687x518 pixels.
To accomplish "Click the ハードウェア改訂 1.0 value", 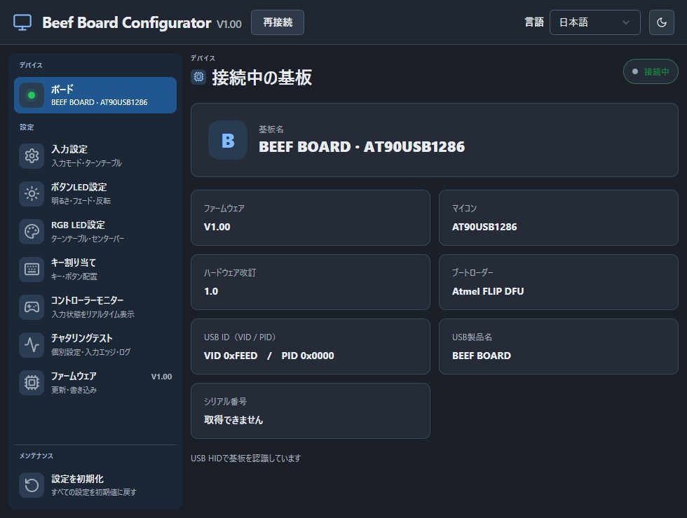I will 211,291.
